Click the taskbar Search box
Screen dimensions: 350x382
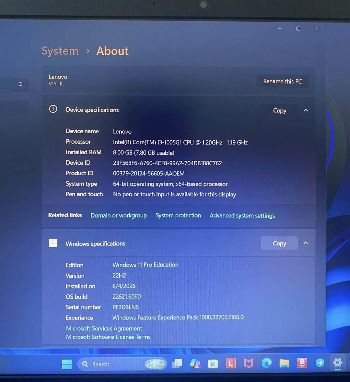pos(122,364)
